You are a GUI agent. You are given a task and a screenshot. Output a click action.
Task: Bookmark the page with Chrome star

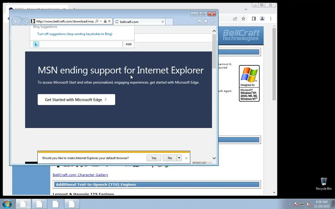243,19
